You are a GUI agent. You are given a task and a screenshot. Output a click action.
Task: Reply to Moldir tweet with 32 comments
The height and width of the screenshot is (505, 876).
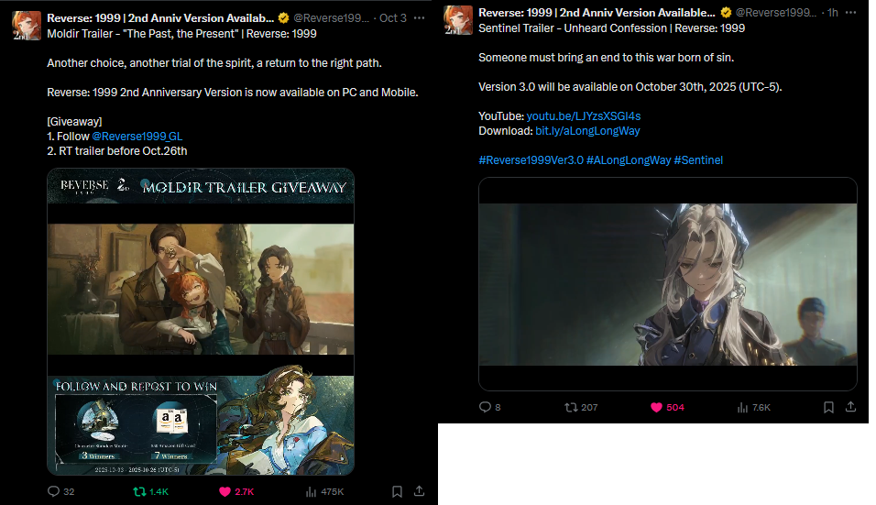coord(60,491)
